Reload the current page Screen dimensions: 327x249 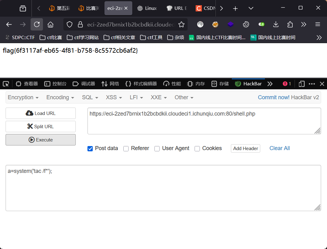pyautogui.click(x=37, y=25)
